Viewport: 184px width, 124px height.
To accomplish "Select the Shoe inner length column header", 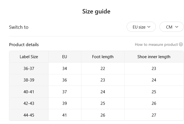I will click(154, 57).
